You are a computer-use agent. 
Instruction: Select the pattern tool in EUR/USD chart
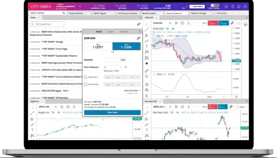tap(147, 52)
